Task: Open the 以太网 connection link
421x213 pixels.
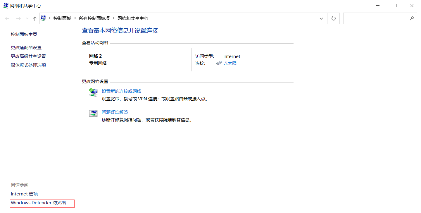Action: [x=230, y=63]
